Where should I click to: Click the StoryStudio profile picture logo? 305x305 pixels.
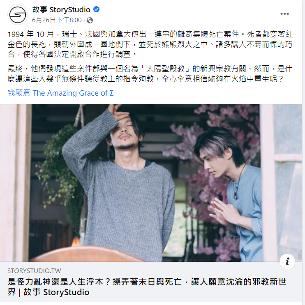[18, 15]
